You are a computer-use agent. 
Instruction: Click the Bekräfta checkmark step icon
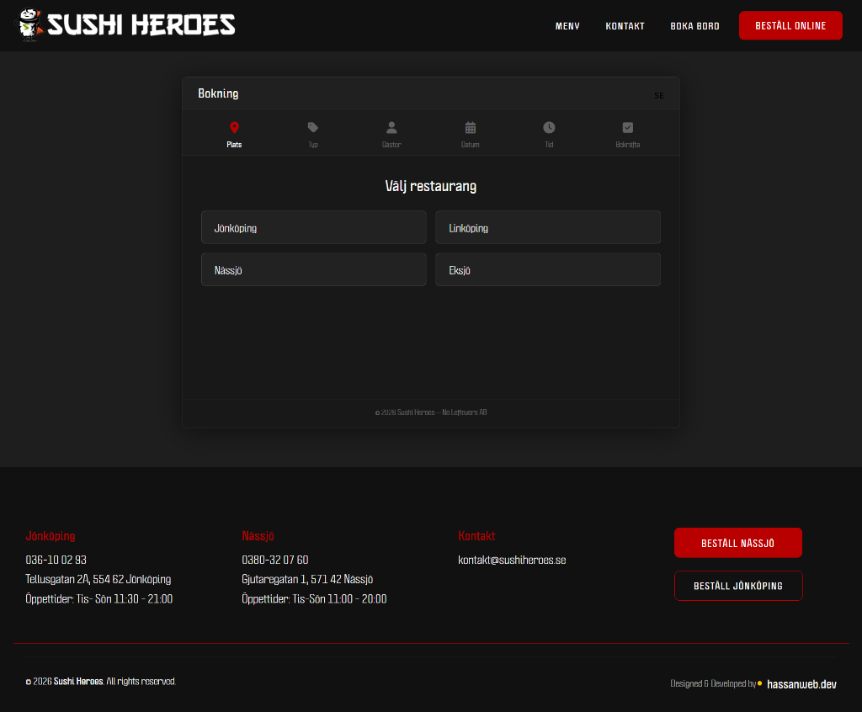[627, 128]
